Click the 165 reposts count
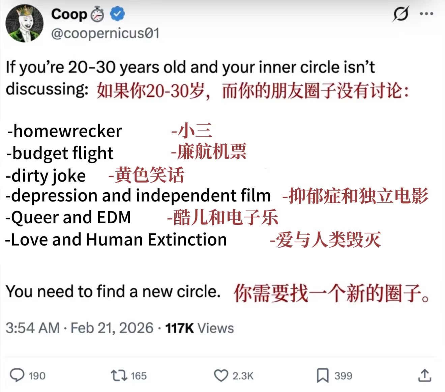The width and height of the screenshot is (445, 392). click(139, 376)
